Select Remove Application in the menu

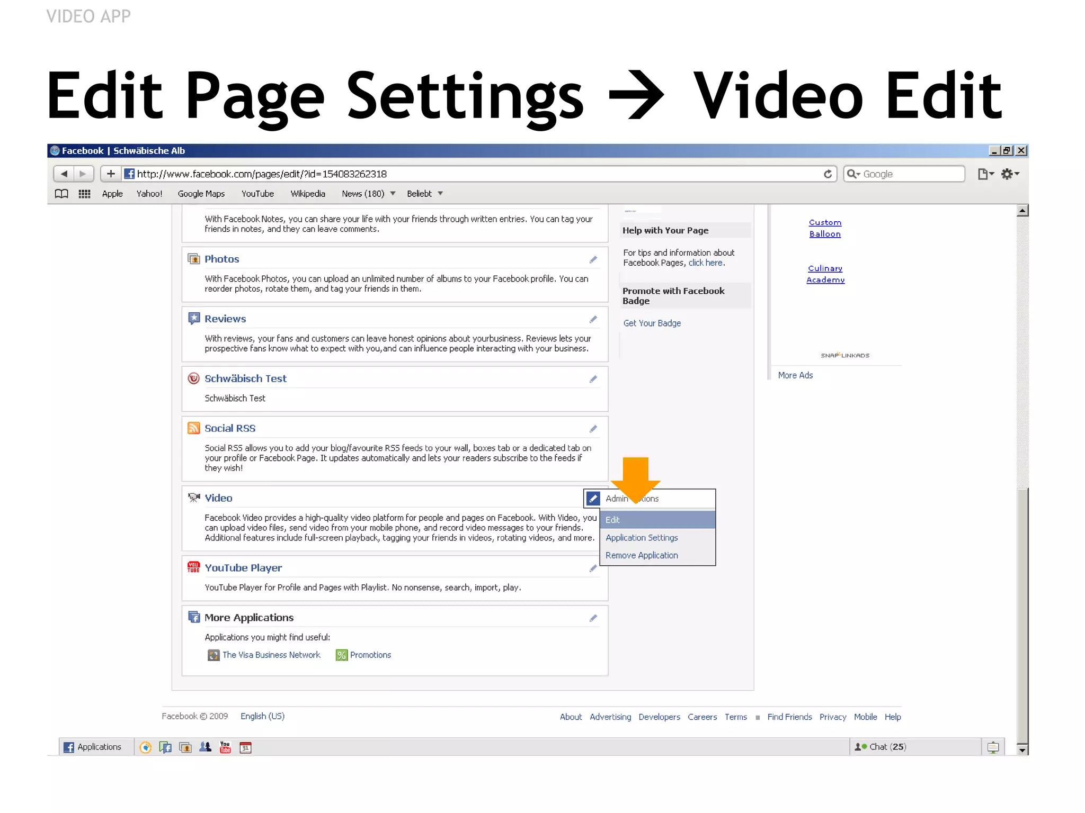click(x=657, y=555)
